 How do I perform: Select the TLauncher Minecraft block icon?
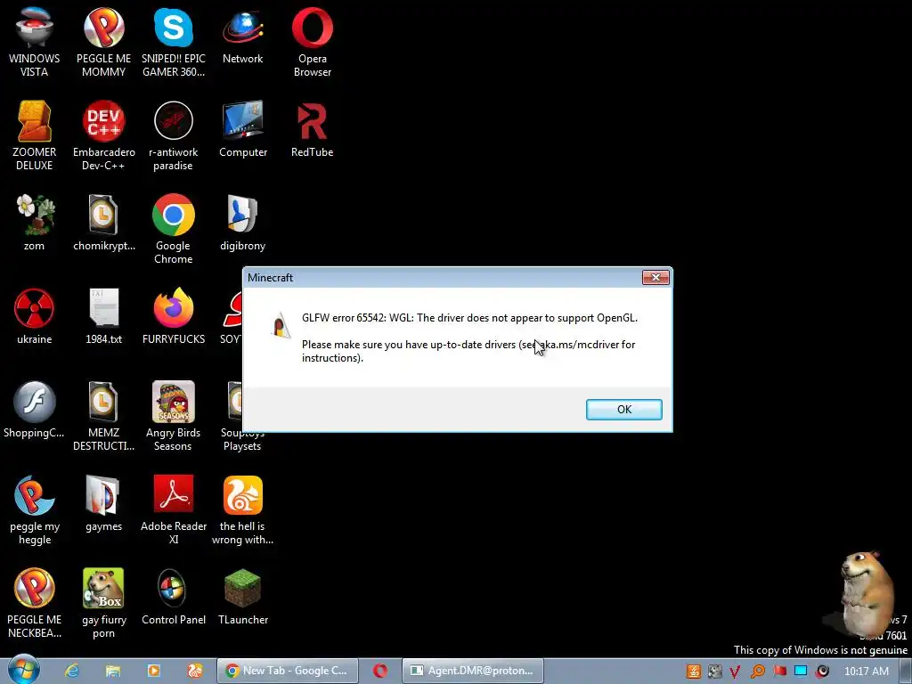242,598
